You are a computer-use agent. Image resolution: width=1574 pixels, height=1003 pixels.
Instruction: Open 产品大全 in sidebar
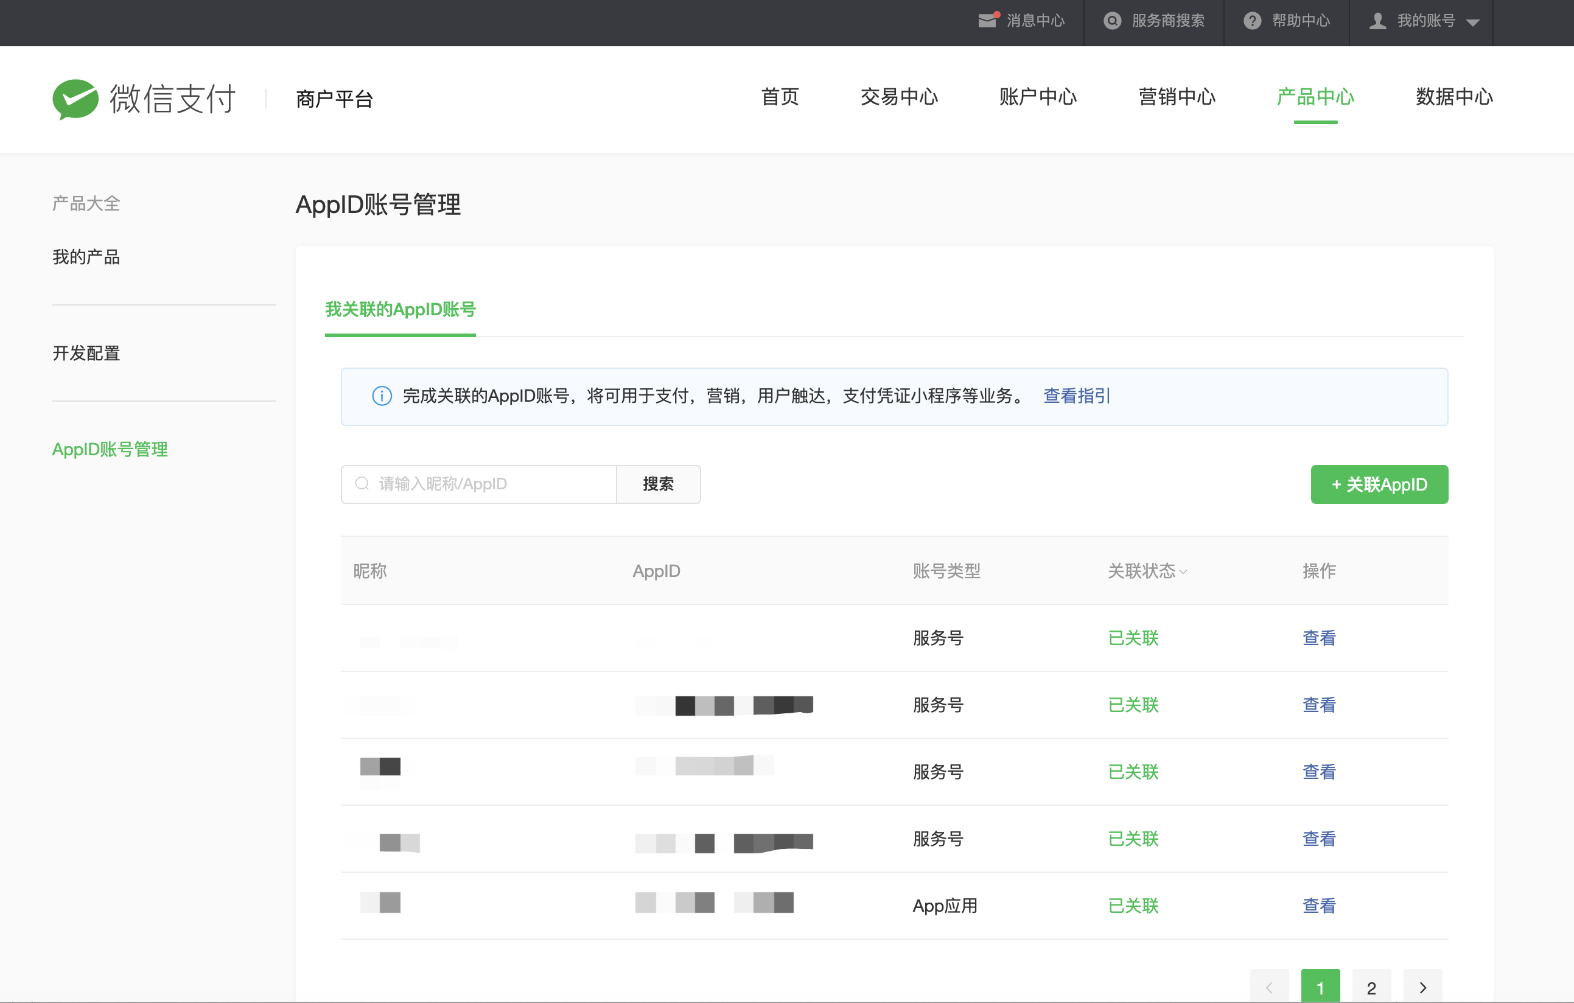pos(86,203)
